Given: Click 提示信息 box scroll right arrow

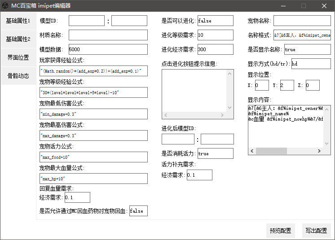Looking at the screenshot, I should [222, 115].
